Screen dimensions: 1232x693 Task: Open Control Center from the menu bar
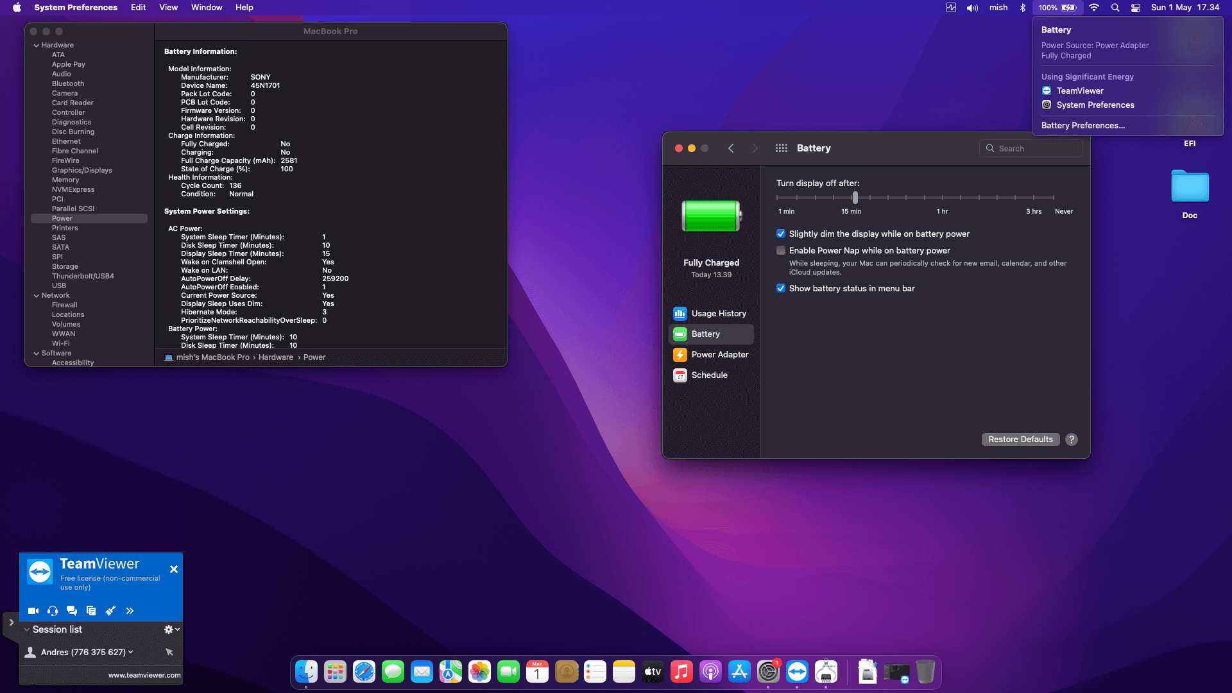tap(1136, 8)
